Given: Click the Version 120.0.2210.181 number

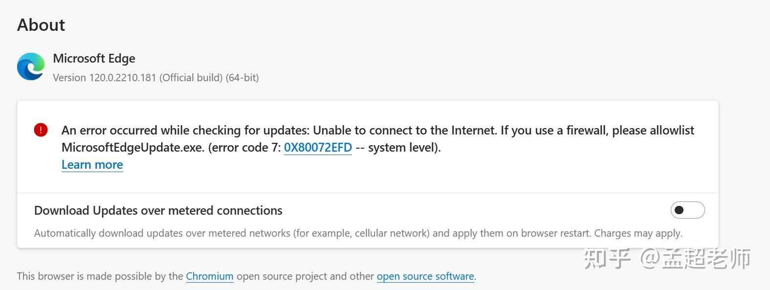Looking at the screenshot, I should (x=122, y=78).
